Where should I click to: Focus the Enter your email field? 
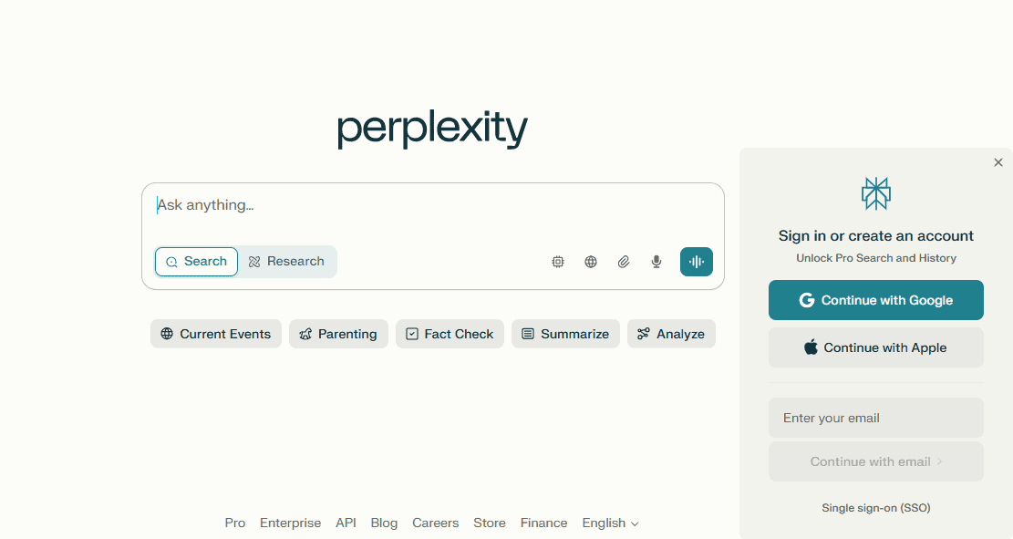(x=876, y=418)
